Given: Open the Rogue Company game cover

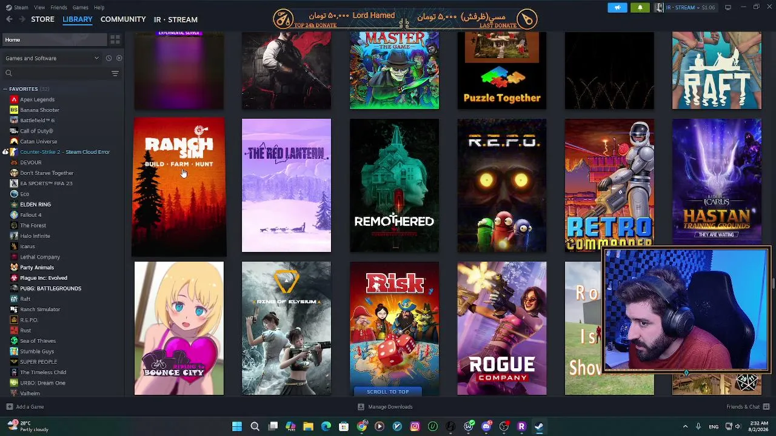Looking at the screenshot, I should (501, 328).
